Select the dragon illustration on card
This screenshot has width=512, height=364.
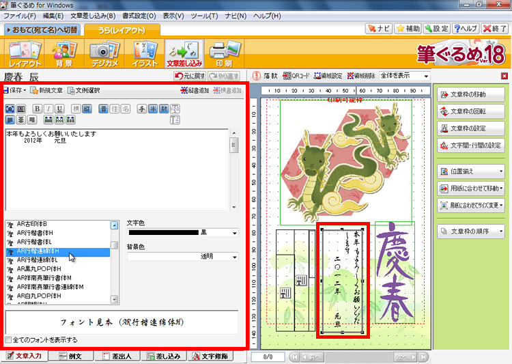(x=346, y=163)
